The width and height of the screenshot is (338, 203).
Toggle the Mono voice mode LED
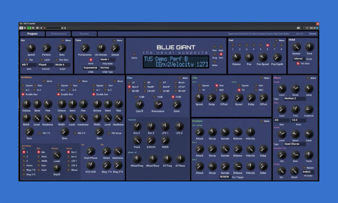coord(91,60)
